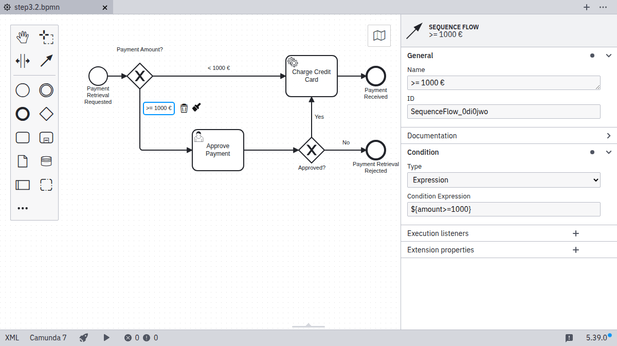Edit the ID field
The width and height of the screenshot is (617, 346).
[504, 112]
